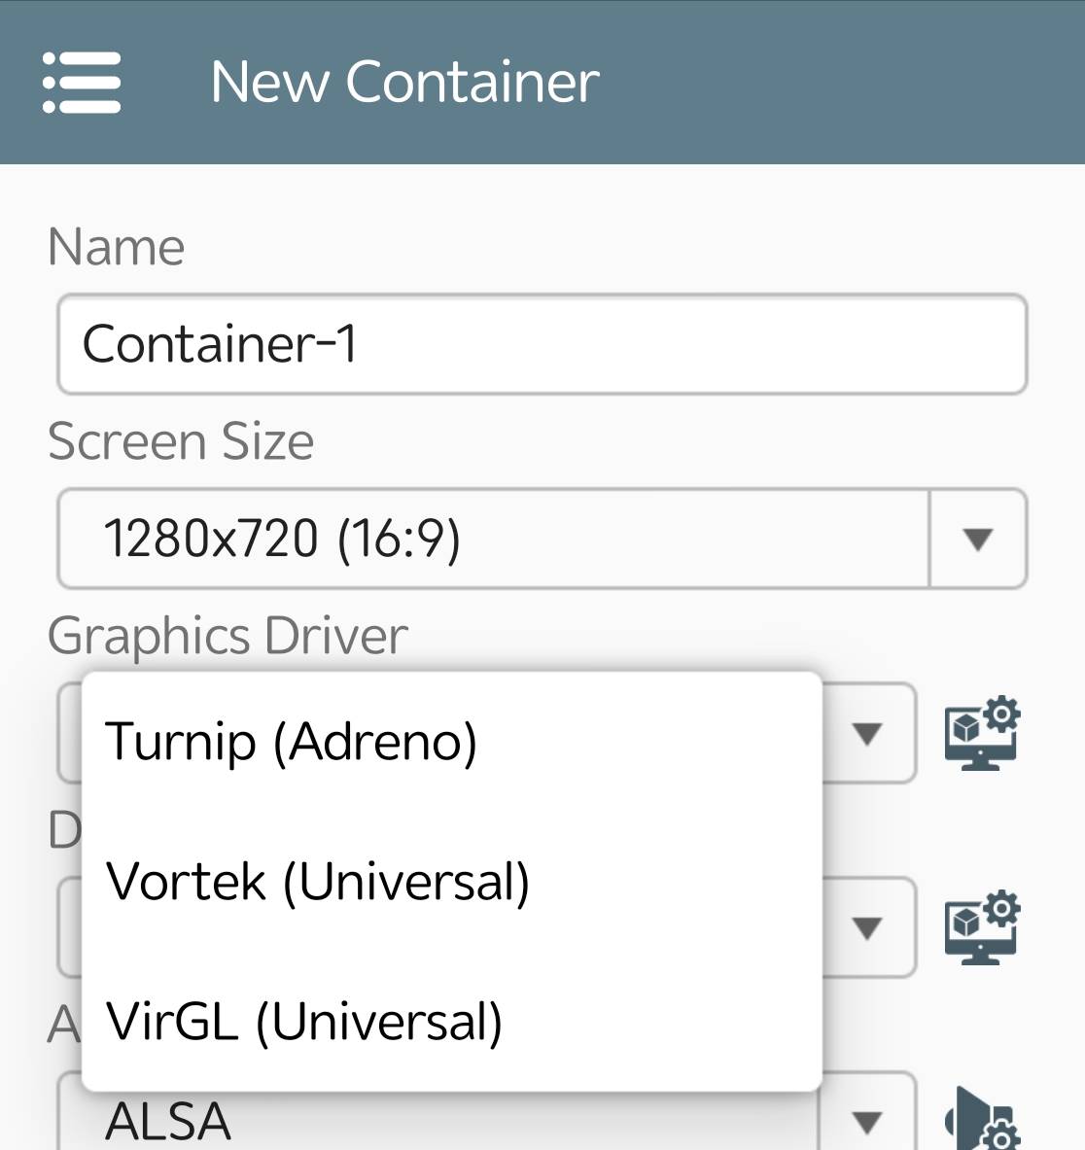1085x1150 pixels.
Task: Click the Graphics Driver dropdown arrow
Action: [868, 733]
